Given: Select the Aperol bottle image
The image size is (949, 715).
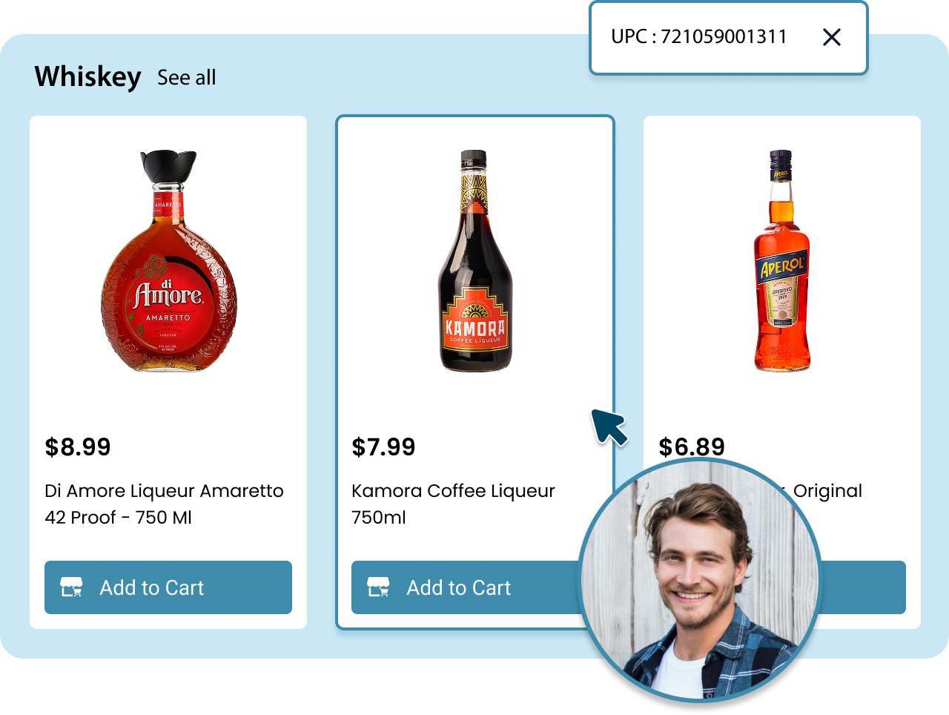Looking at the screenshot, I should [x=781, y=260].
